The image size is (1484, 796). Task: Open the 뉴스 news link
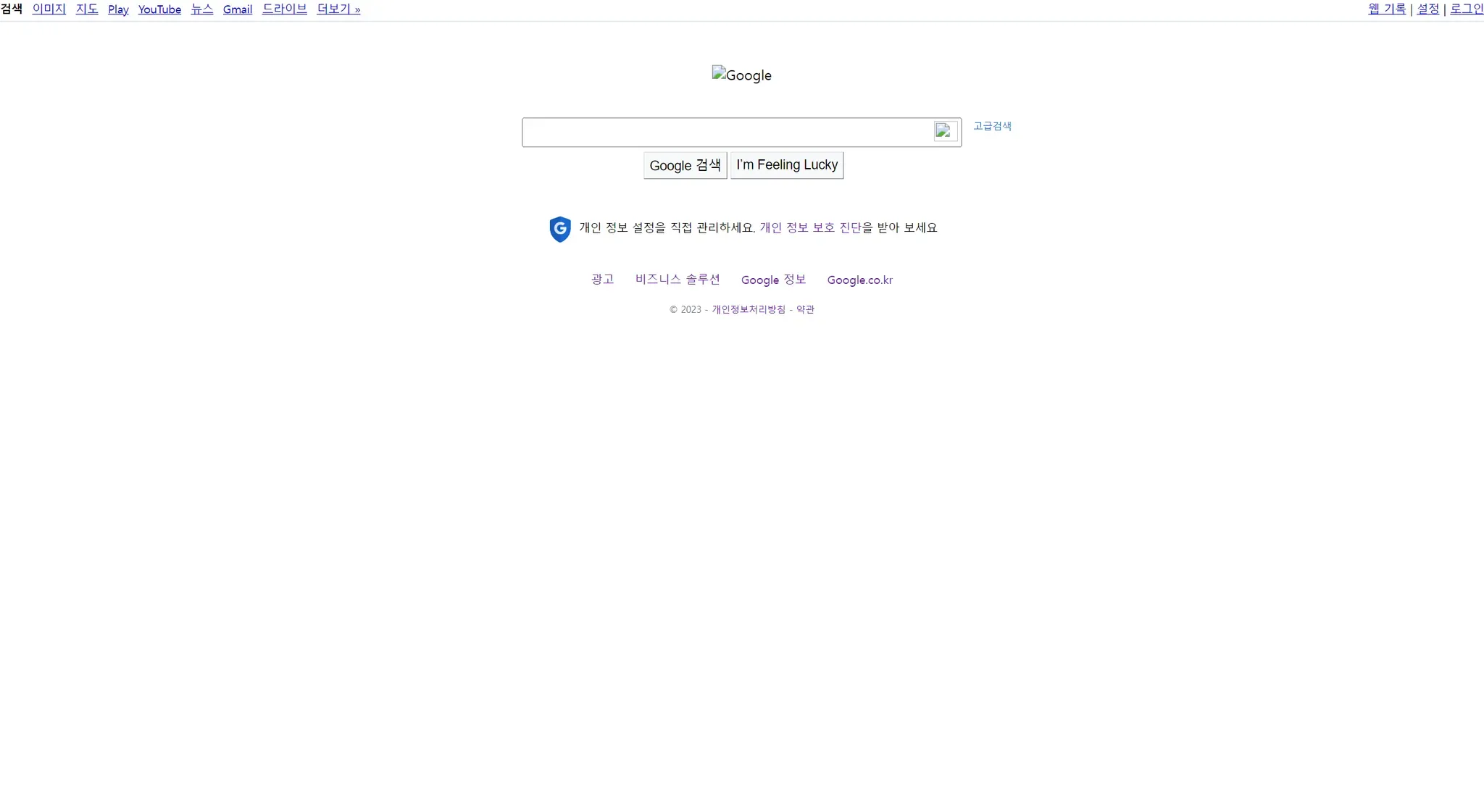pos(201,9)
